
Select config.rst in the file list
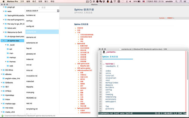click(42, 26)
